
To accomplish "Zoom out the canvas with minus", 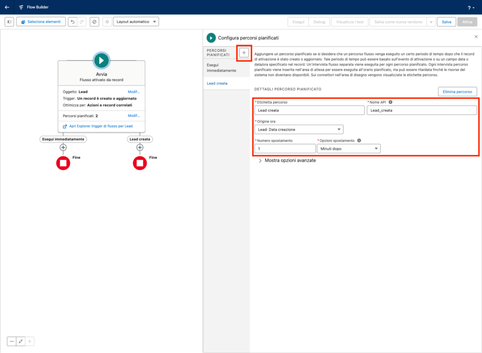I will coord(12,341).
